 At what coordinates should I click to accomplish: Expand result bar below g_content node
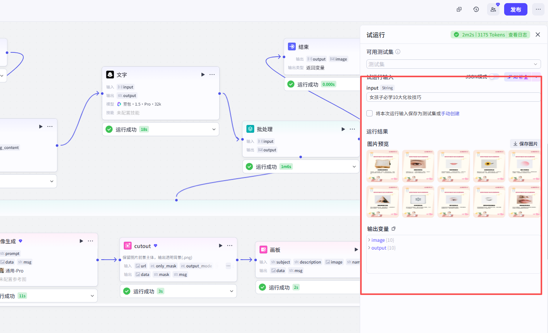(x=52, y=181)
